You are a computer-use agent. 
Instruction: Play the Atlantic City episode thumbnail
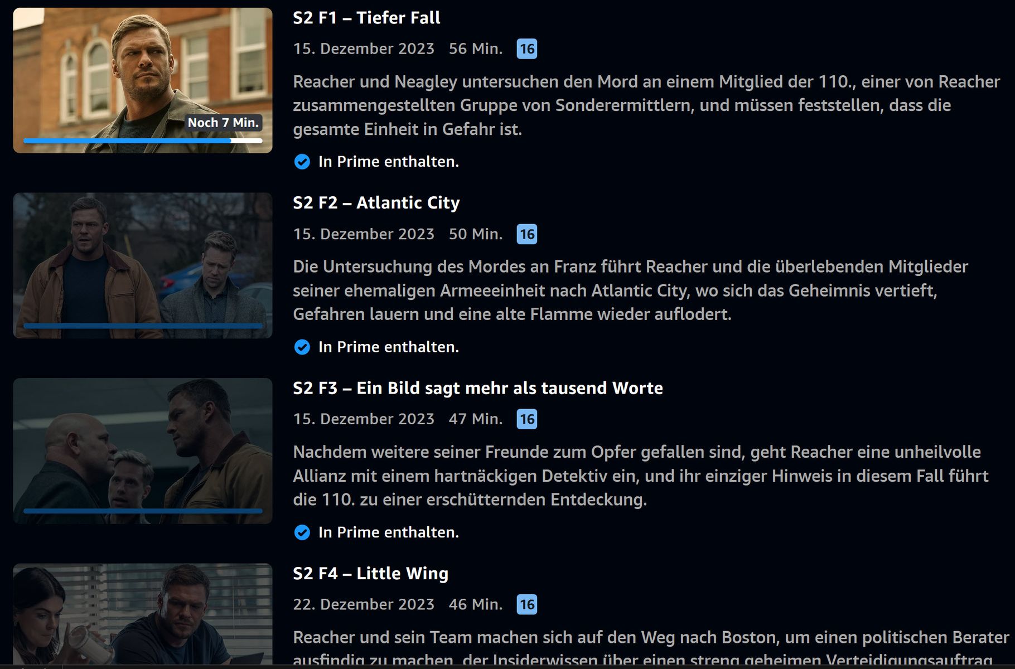click(x=143, y=265)
